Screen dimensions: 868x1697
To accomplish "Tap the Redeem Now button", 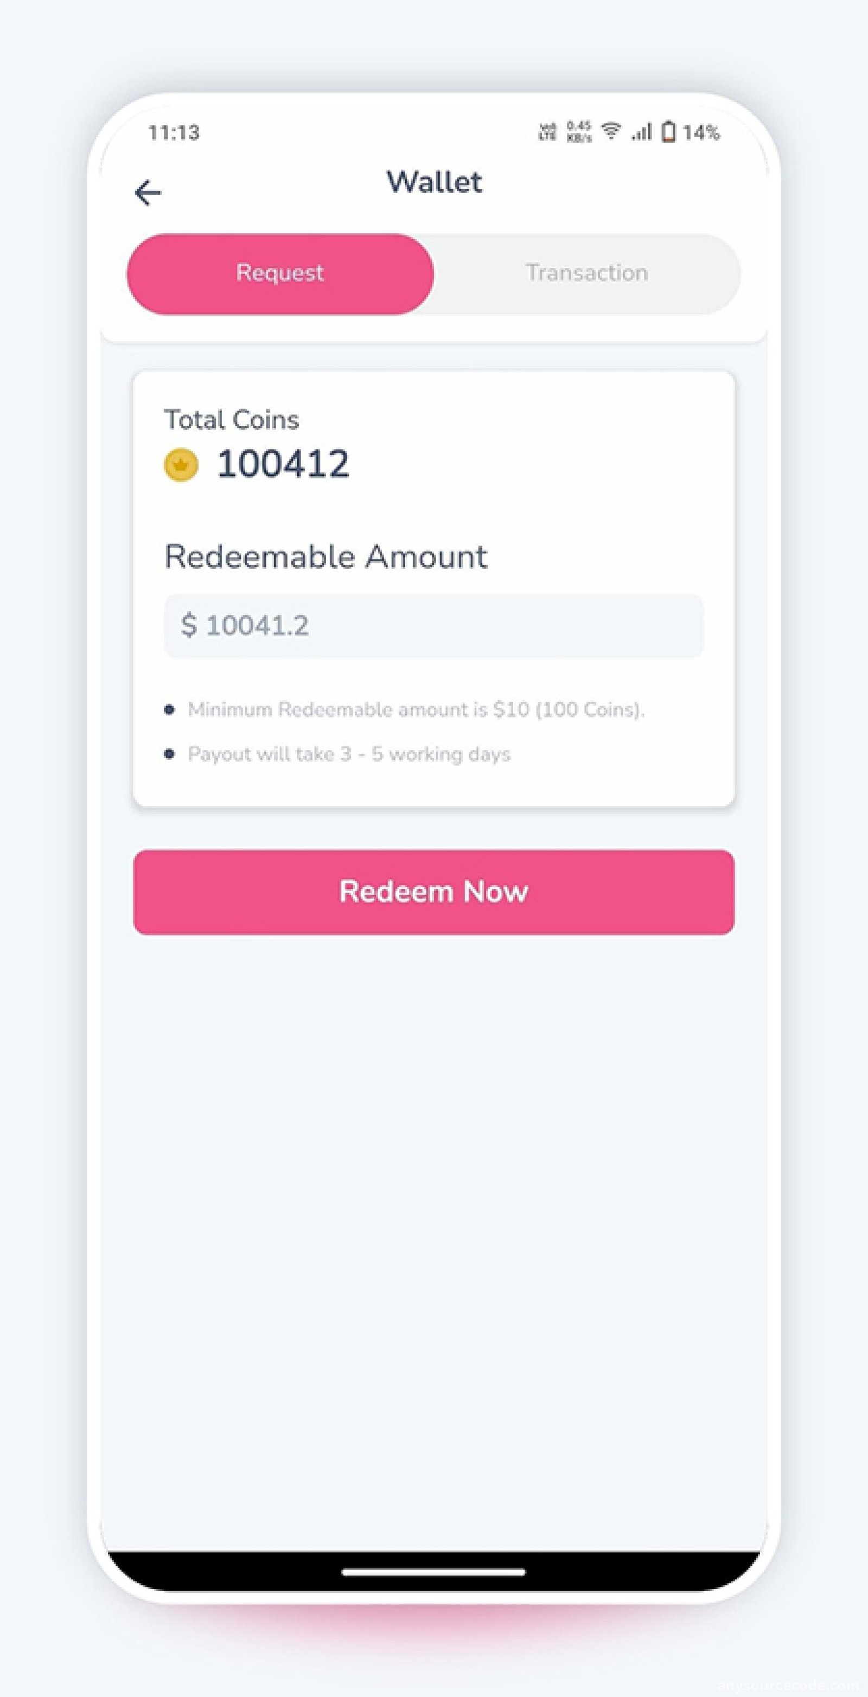I will tap(433, 892).
